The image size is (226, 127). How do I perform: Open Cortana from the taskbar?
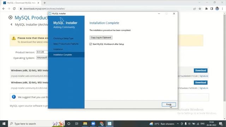tap(69, 124)
